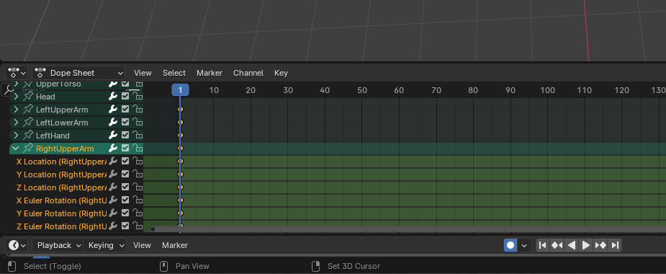
Task: Select the LeftUpperArm keyframe at frame 1
Action: click(180, 110)
